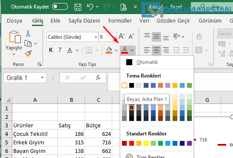Select cell containing Çocuk Tekstil
233x158 pixels.
pyautogui.click(x=35, y=134)
